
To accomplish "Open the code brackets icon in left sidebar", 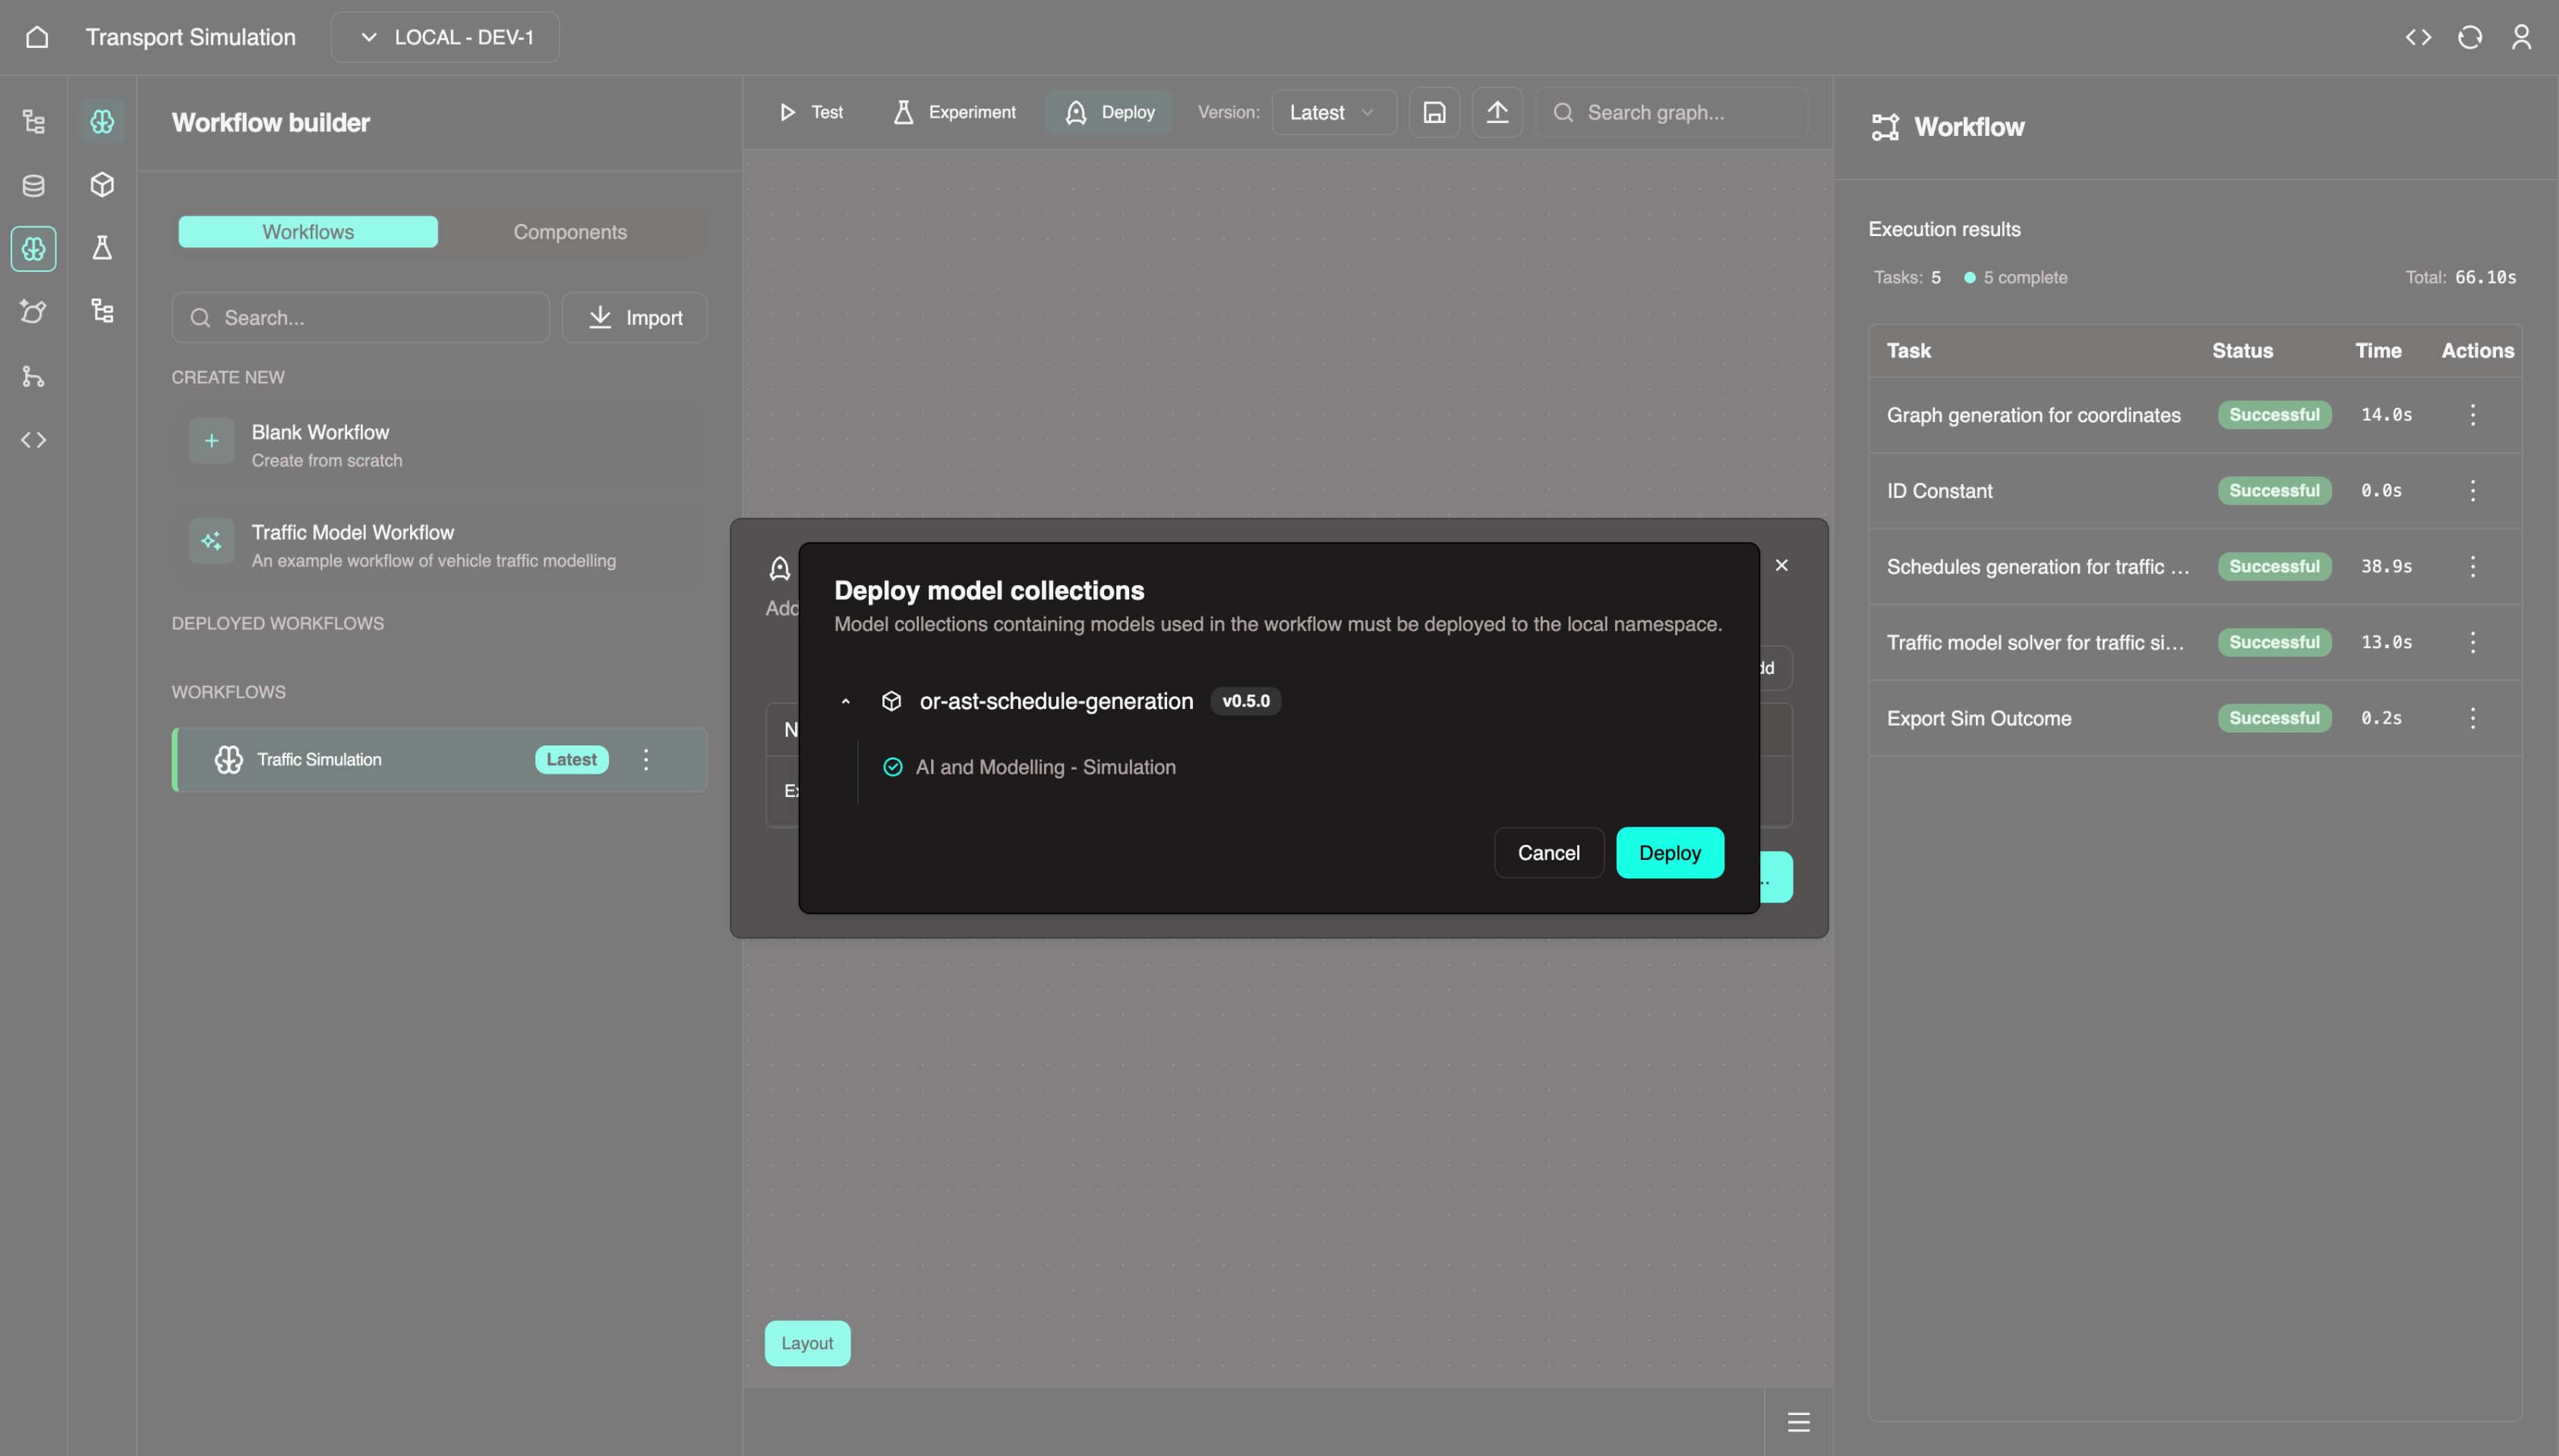I will [x=34, y=440].
